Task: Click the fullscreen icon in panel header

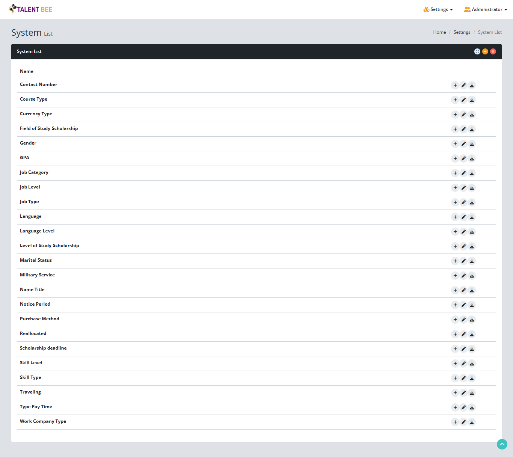Action: 477,51
